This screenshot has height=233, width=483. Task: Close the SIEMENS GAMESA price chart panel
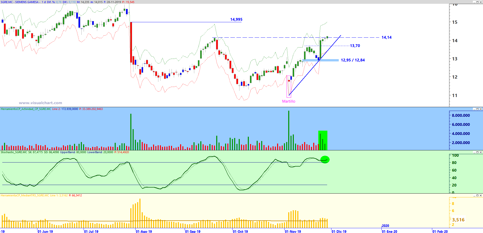(481, 2)
